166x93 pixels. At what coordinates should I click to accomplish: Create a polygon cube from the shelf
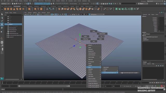tap(8, 9)
